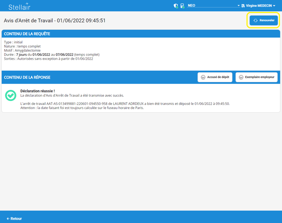Open the NEO selection dropdown

[x=211, y=6]
